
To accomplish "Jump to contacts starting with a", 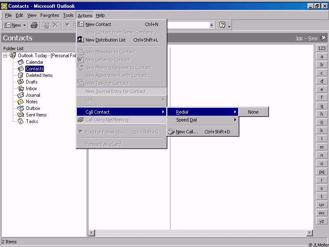I will pos(322,56).
